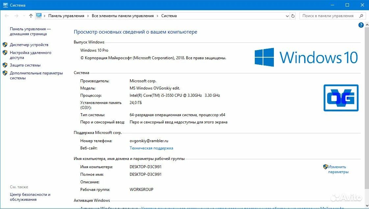
Task: Open Диспетчер устройств link
Action: [29, 45]
